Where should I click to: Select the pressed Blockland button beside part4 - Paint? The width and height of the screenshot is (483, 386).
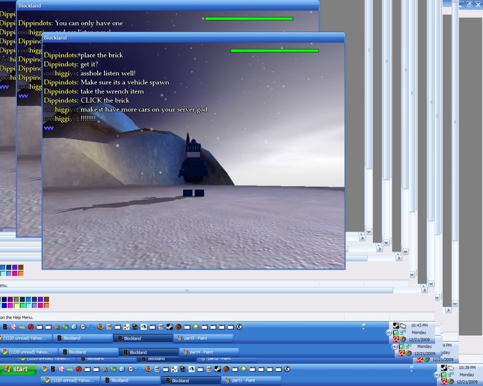pyautogui.click(x=149, y=353)
